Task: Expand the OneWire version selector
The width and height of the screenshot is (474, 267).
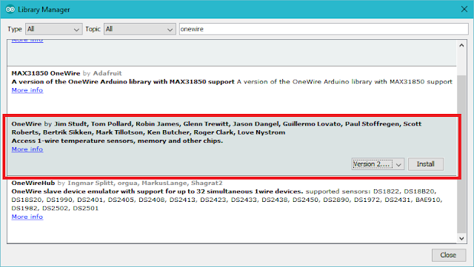Action: (378, 164)
